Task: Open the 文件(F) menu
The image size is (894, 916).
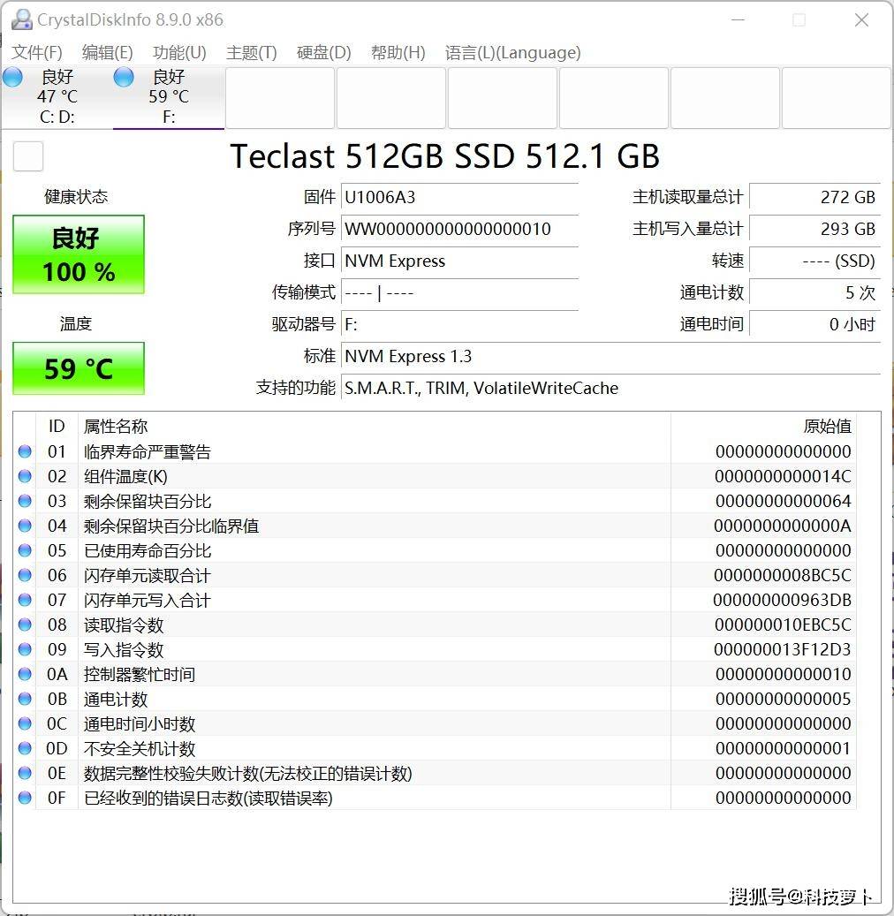Action: click(37, 53)
